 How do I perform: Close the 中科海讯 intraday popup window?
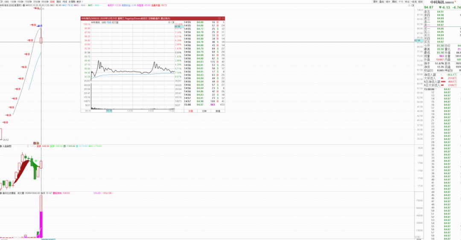click(x=223, y=18)
